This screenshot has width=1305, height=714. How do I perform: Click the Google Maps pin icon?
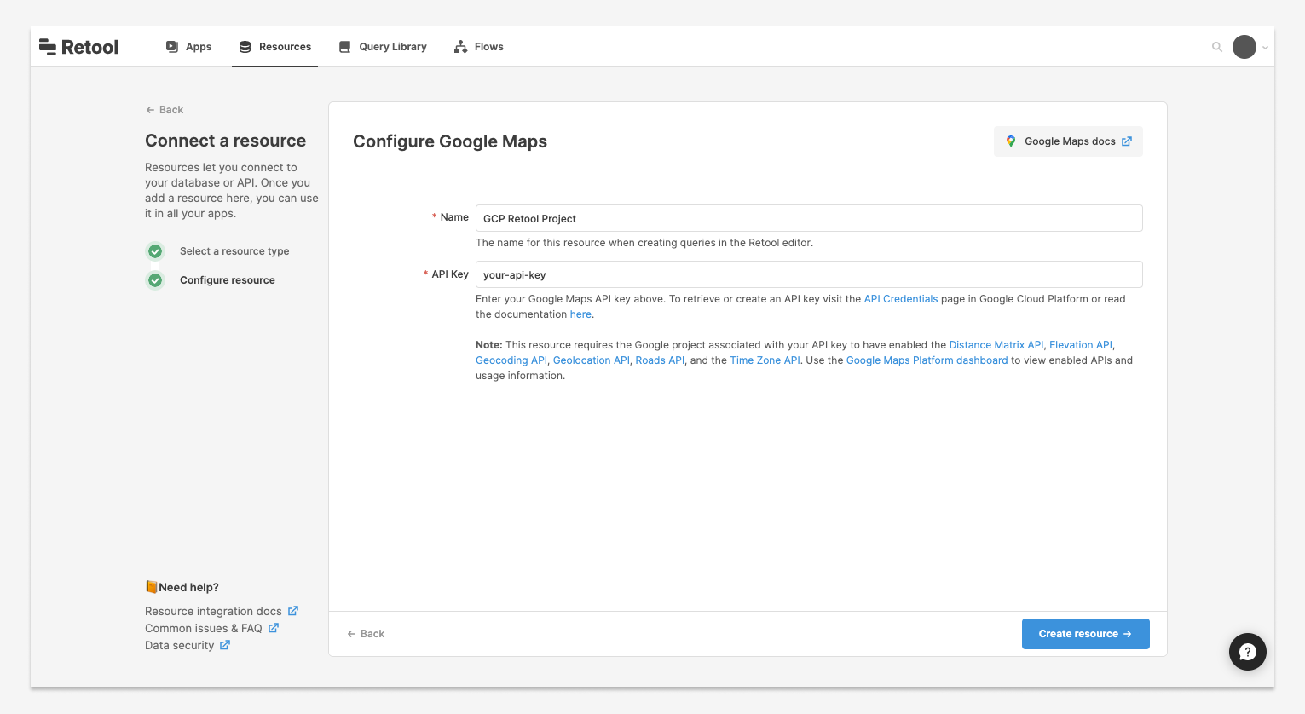[1011, 141]
